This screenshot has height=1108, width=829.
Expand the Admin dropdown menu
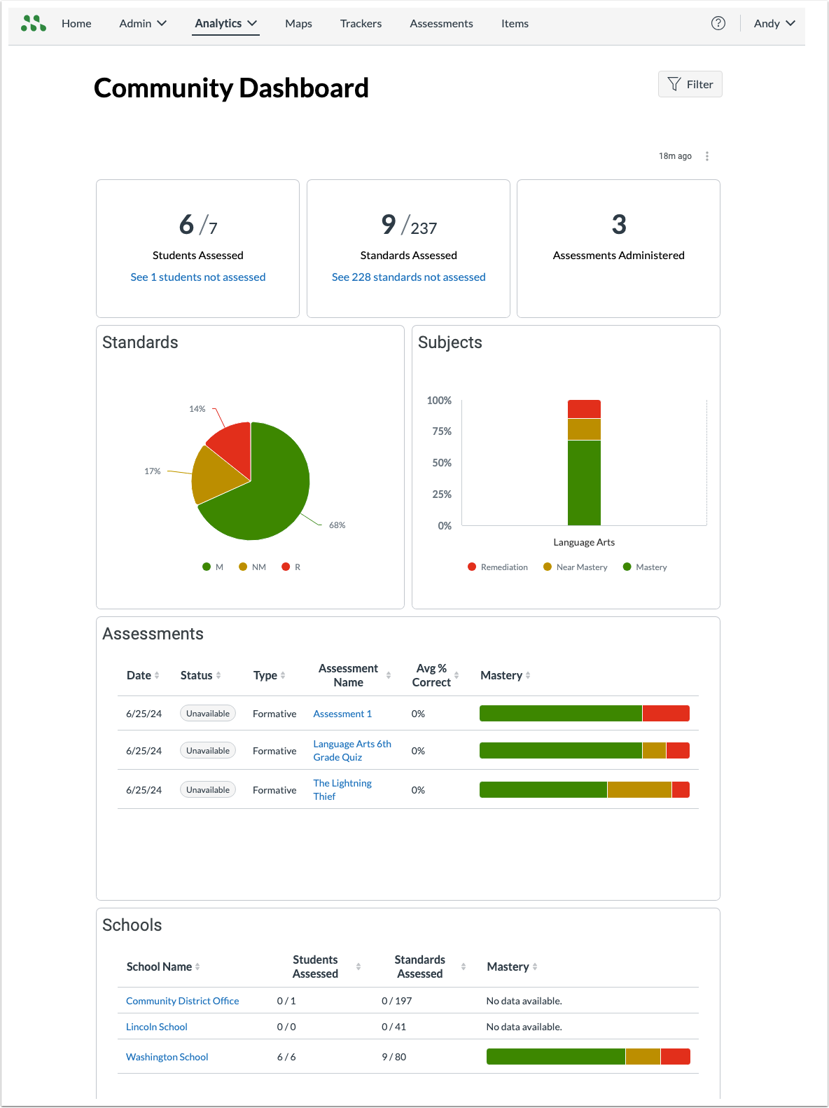pyautogui.click(x=143, y=23)
